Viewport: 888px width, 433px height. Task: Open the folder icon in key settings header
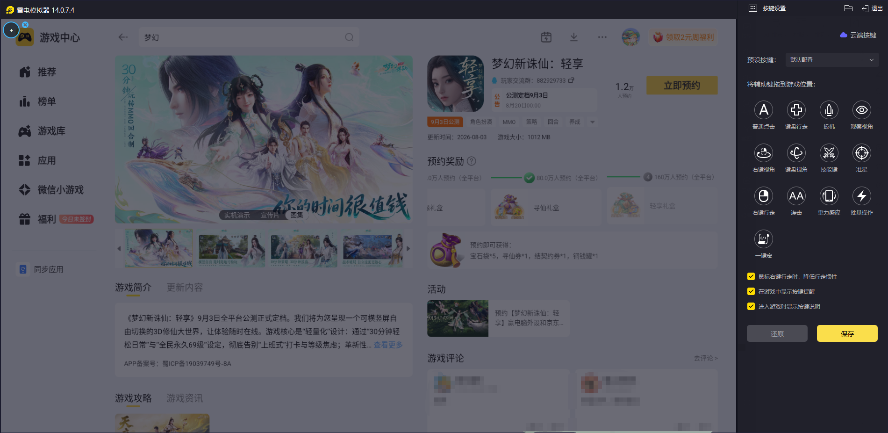pyautogui.click(x=849, y=8)
